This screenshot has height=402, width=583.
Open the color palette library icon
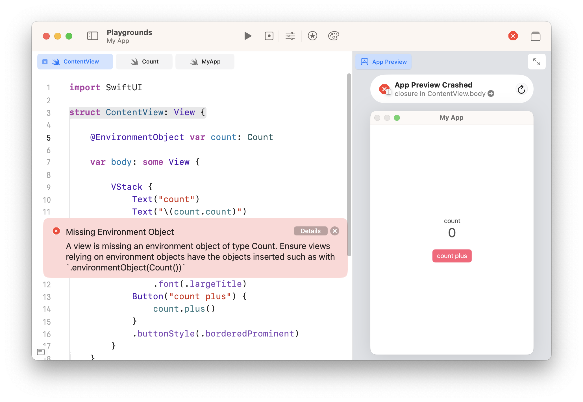[334, 36]
